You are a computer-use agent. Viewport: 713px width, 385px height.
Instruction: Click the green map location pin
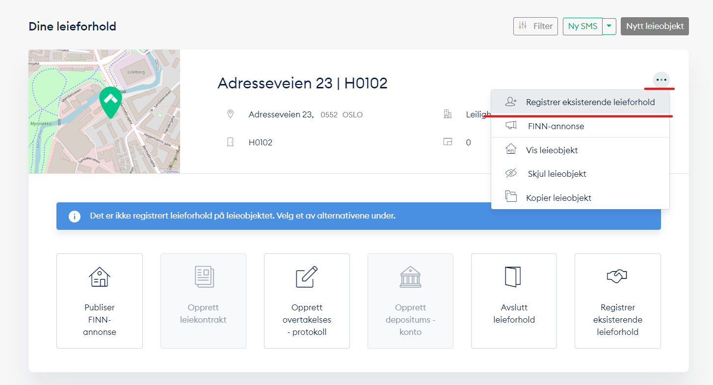point(111,101)
